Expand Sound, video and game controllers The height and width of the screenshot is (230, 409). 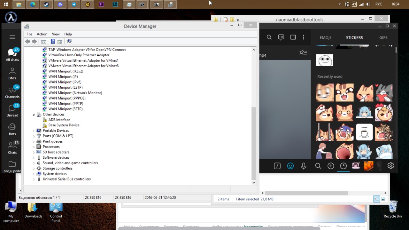pyautogui.click(x=34, y=163)
